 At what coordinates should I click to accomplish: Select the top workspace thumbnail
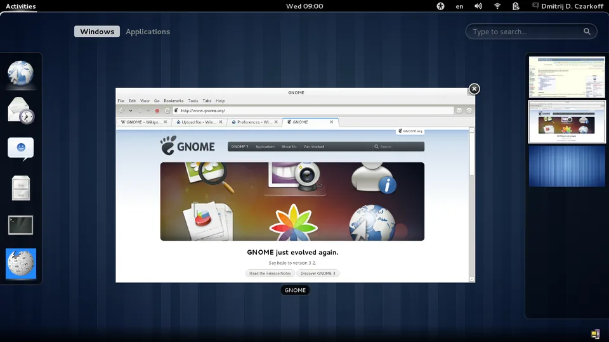point(567,77)
